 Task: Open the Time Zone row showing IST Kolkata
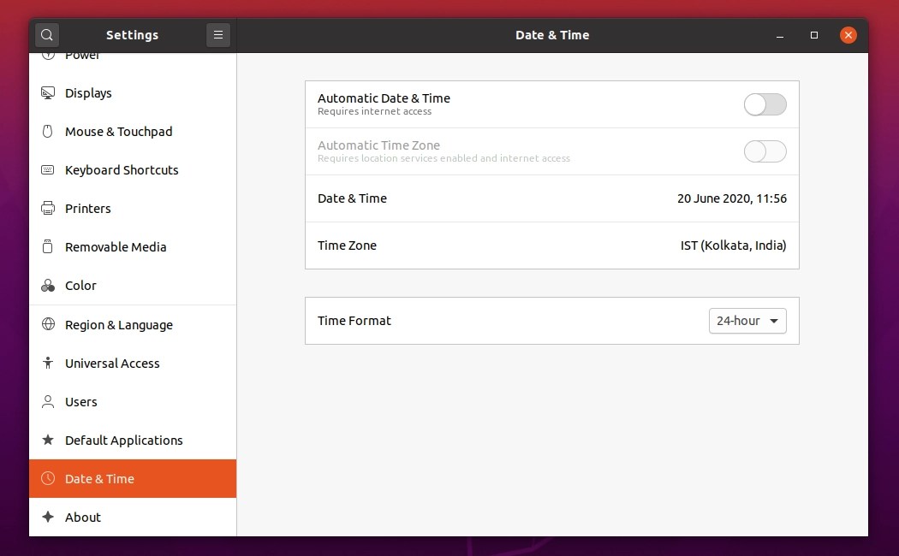pos(552,245)
